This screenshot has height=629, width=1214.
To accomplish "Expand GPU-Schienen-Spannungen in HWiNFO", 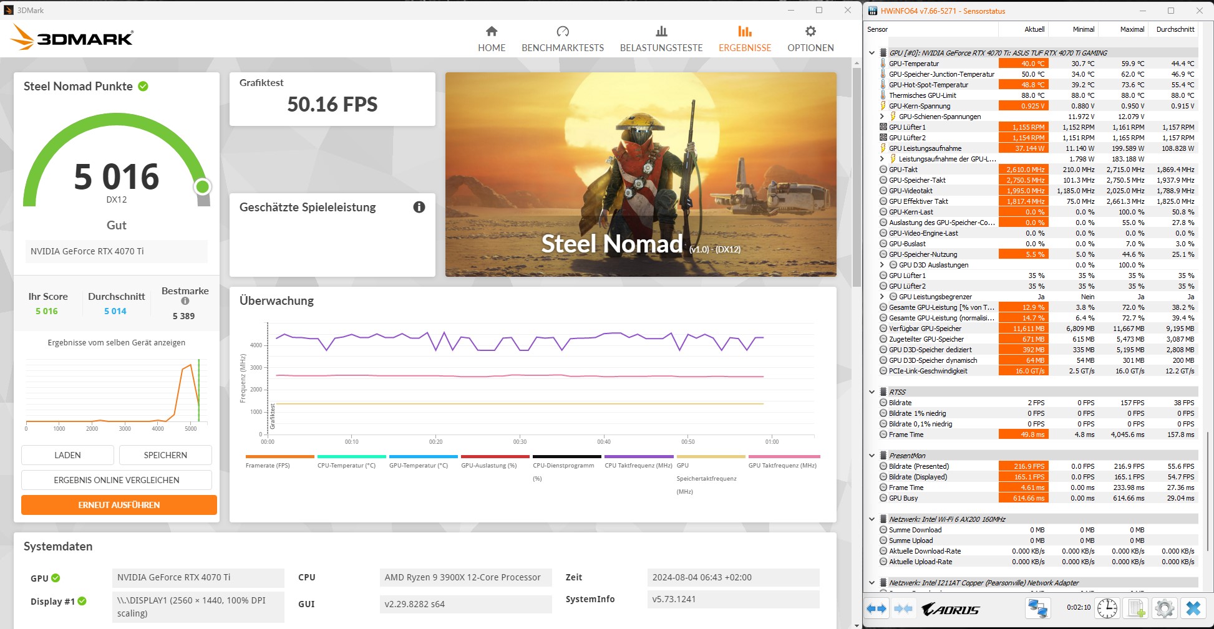I will pos(881,117).
